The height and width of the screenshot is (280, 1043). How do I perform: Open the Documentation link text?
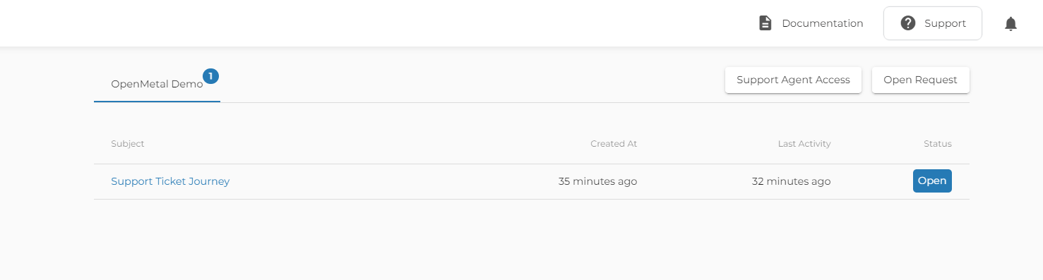tap(823, 23)
